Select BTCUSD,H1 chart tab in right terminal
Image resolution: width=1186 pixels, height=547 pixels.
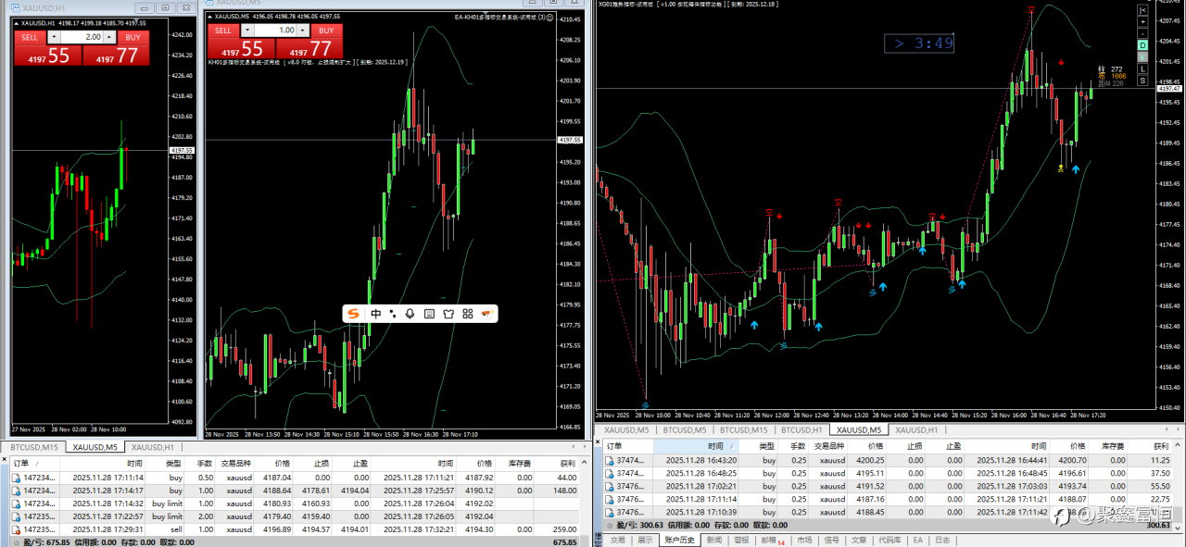point(801,429)
